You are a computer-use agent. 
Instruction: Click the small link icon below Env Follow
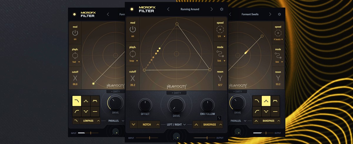[219, 118]
